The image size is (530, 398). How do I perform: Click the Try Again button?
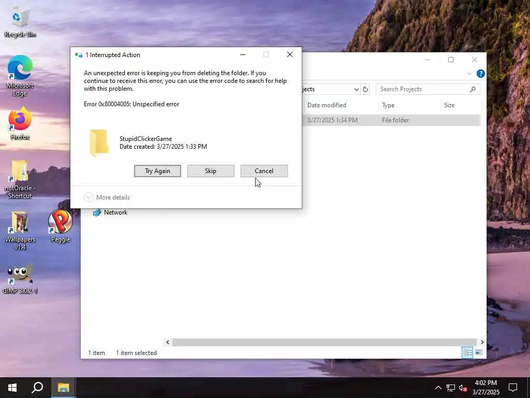click(157, 171)
